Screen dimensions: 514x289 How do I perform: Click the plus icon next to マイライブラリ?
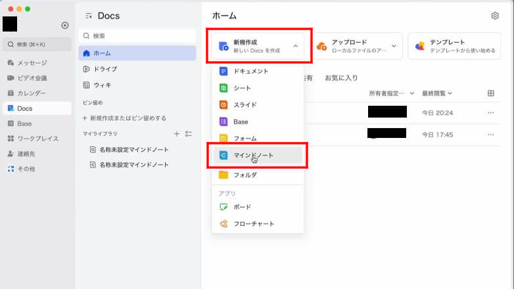click(177, 134)
